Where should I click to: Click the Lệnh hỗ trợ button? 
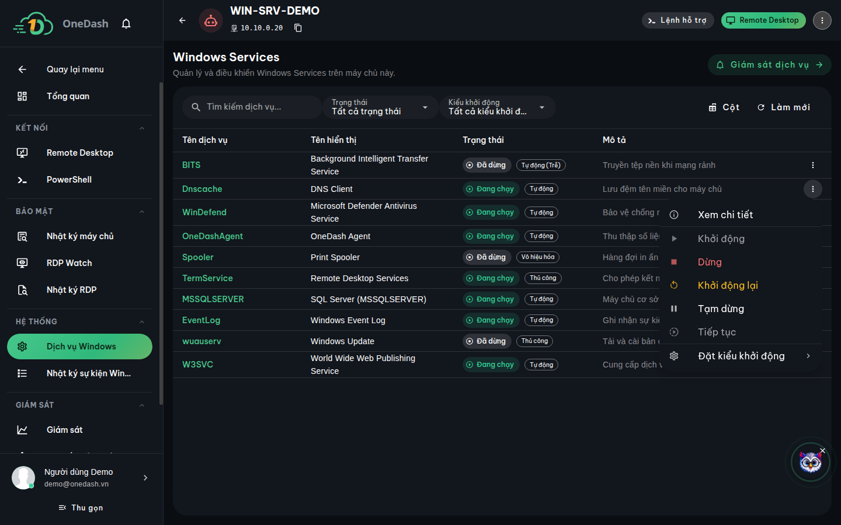[677, 20]
